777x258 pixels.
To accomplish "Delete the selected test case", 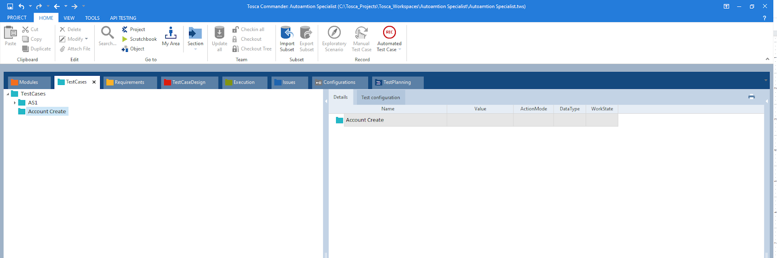I will pos(70,29).
